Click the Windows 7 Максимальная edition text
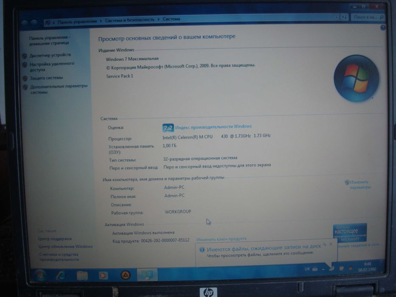The width and height of the screenshot is (396, 297). [x=132, y=59]
